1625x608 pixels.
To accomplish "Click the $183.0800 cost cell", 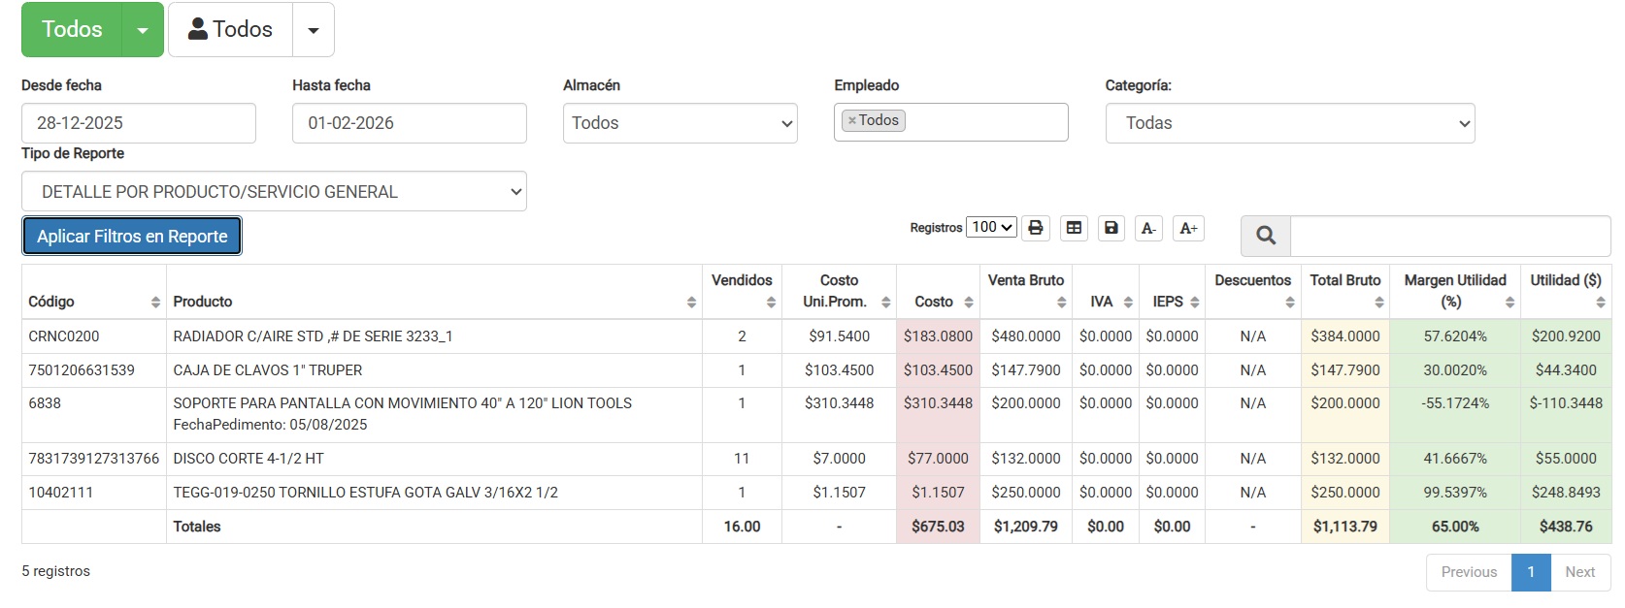I will coord(938,336).
